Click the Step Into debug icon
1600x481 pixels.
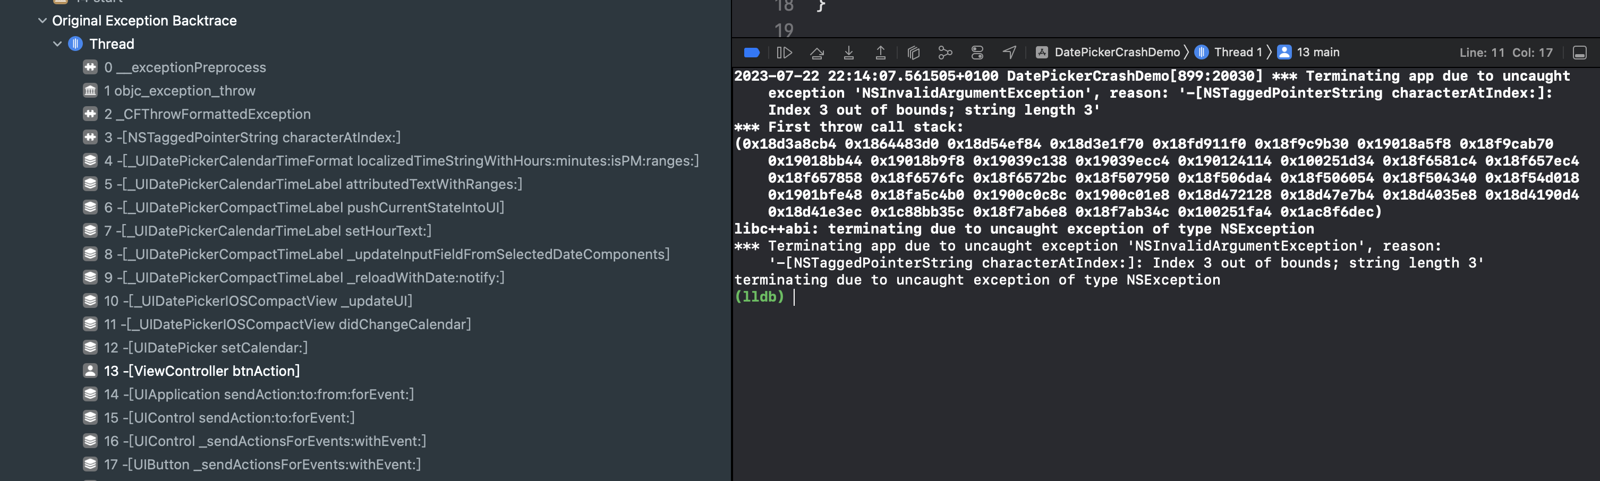(x=848, y=53)
